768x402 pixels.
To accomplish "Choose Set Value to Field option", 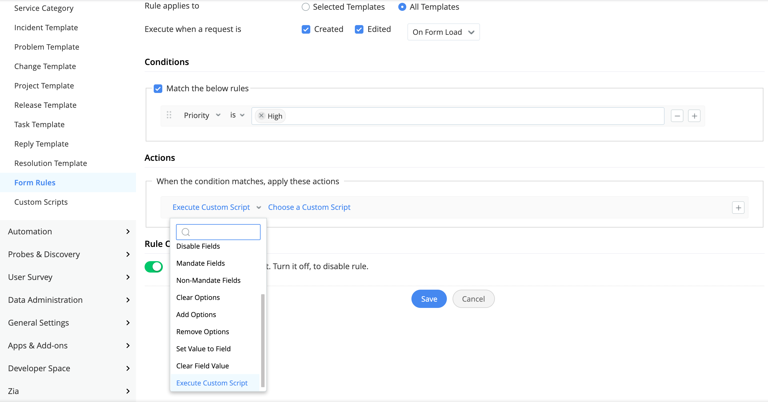I will pyautogui.click(x=203, y=349).
